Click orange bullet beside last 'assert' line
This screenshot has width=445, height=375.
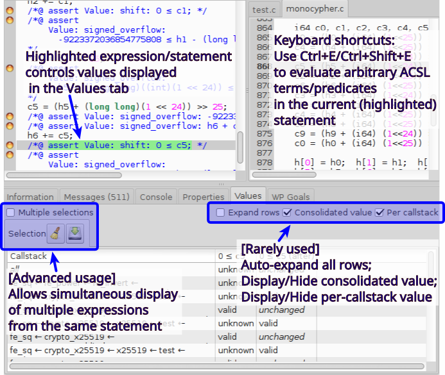pyautogui.click(x=10, y=155)
